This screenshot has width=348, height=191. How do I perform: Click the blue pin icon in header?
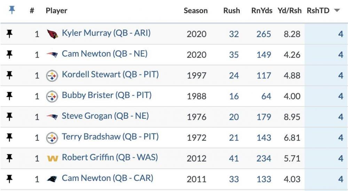click(x=12, y=10)
